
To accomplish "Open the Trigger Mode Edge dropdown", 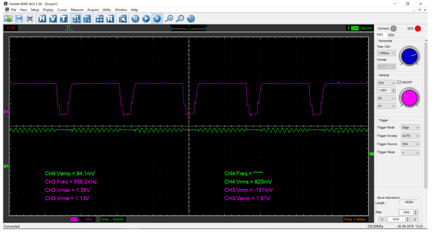I will coord(410,127).
